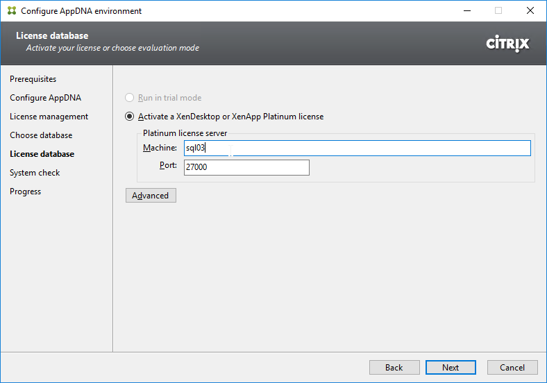
Task: Click the maximize window icon
Action: pos(498,10)
